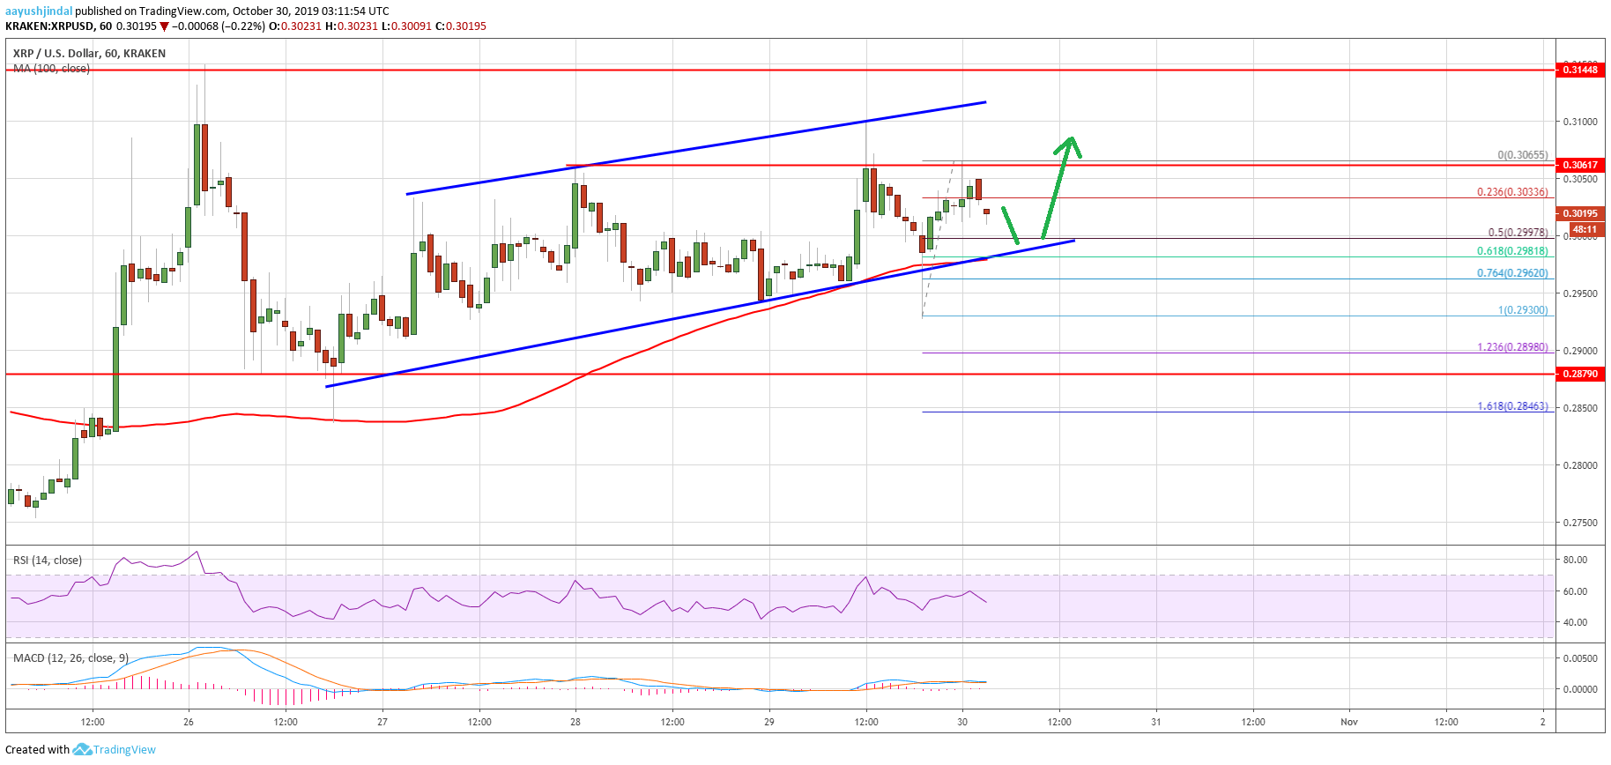The height and width of the screenshot is (765, 1611).
Task: Click the 0.30617 resistance price label
Action: pyautogui.click(x=1580, y=165)
